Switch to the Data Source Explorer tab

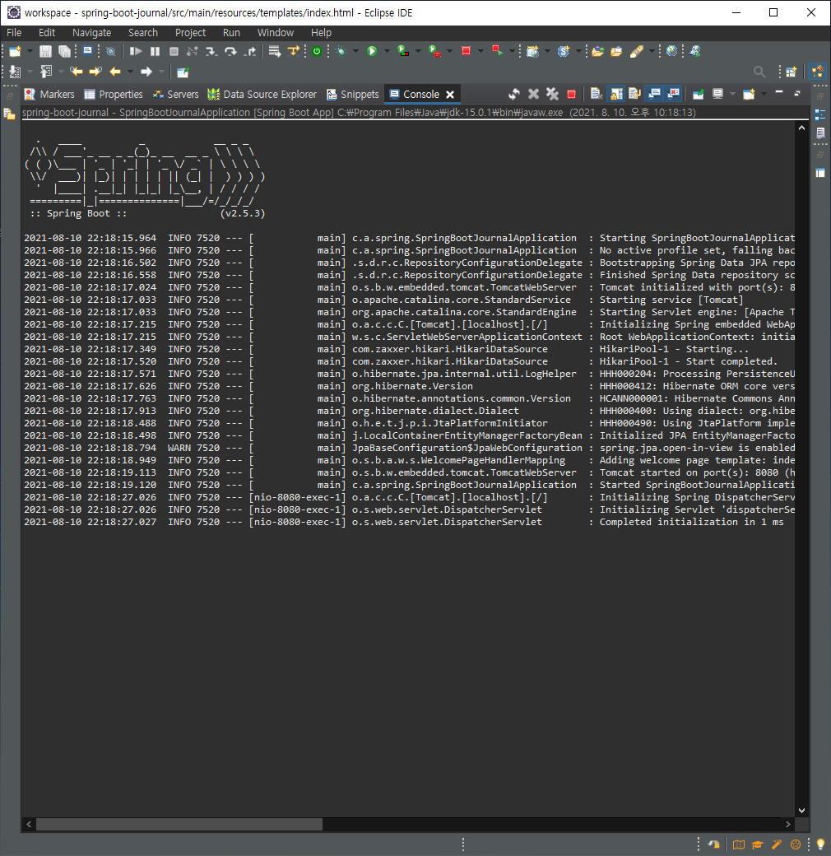pyautogui.click(x=262, y=95)
